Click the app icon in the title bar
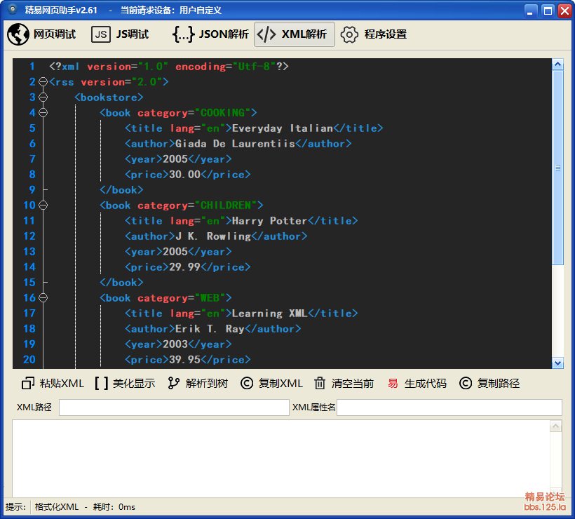This screenshot has width=575, height=519. point(12,9)
